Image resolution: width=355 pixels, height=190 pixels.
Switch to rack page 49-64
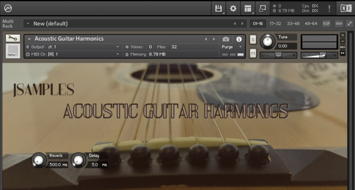pos(311,24)
